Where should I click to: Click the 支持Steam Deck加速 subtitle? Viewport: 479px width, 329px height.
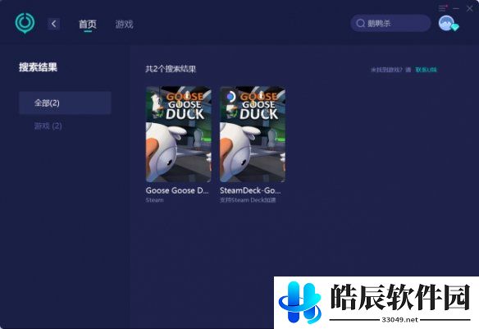[248, 200]
